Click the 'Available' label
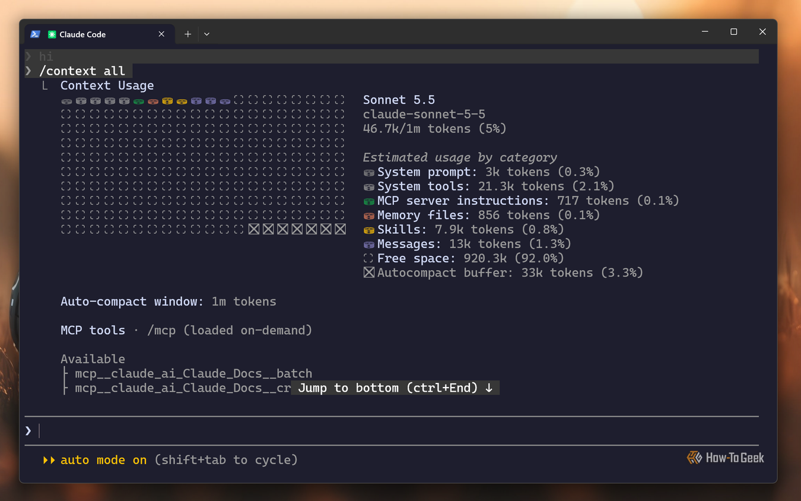Viewport: 801px width, 501px height. click(93, 359)
